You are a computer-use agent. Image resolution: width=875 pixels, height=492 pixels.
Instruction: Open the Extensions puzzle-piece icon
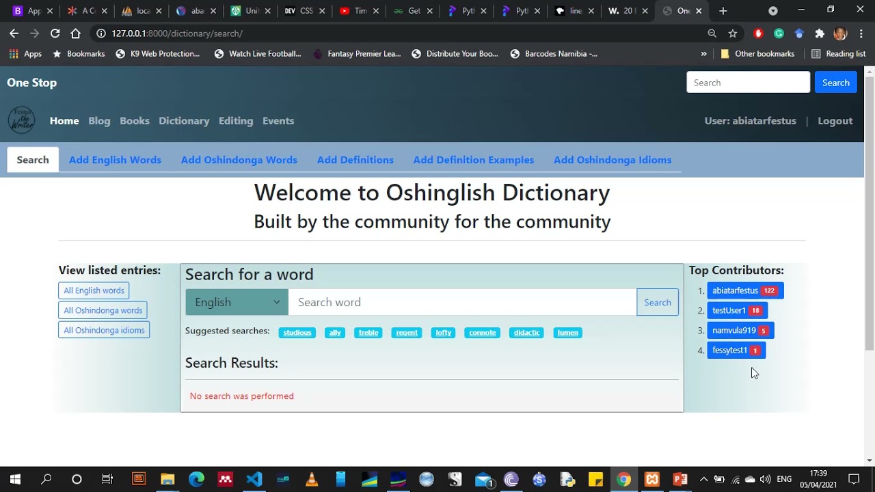click(820, 33)
